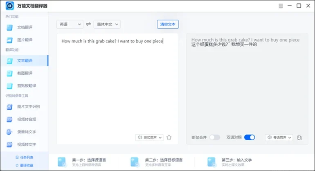Click the 图片翻译 sidebar icon
Screen dimensions: 315x171
point(9,40)
